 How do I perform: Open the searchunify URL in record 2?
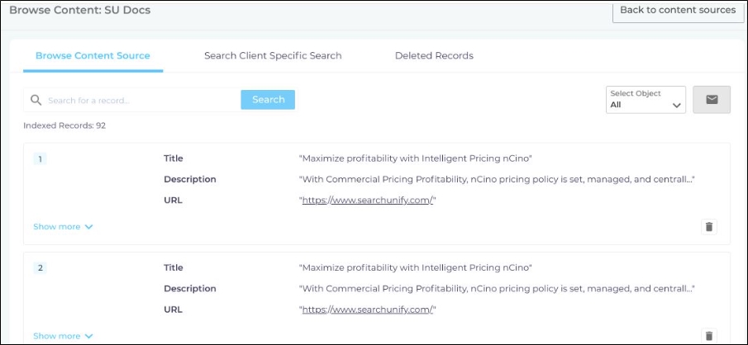pos(367,310)
